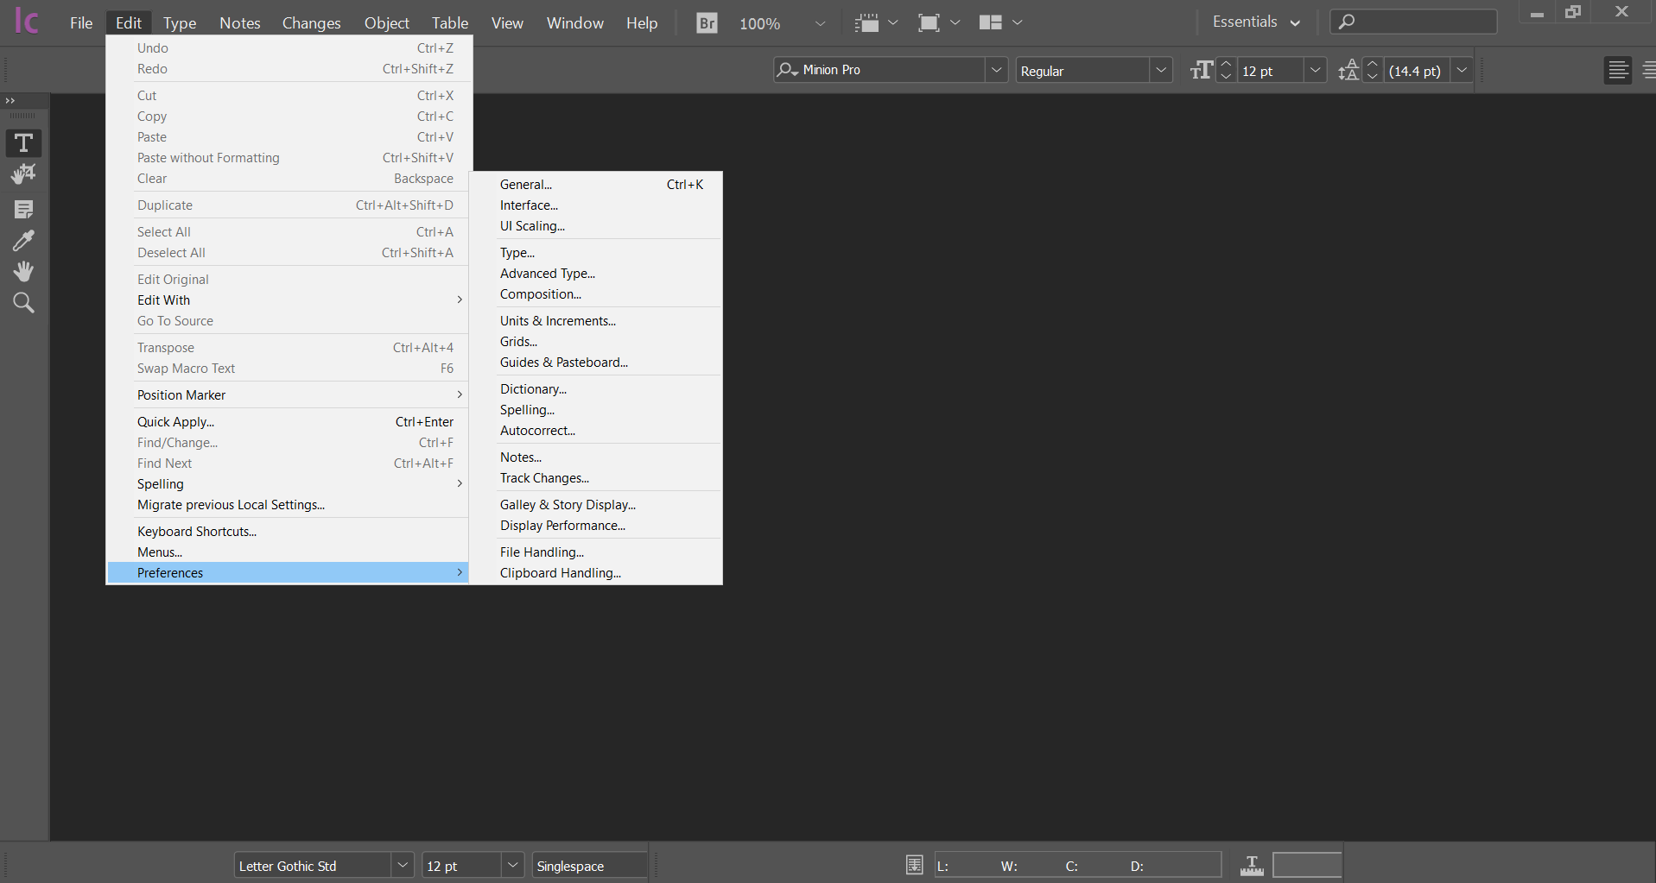Click the Singlespace line spacing field
1656x883 pixels.
click(589, 865)
